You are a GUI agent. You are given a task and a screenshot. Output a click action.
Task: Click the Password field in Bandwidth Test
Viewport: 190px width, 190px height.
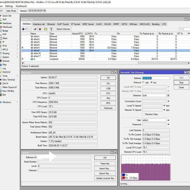(x=154, y=125)
